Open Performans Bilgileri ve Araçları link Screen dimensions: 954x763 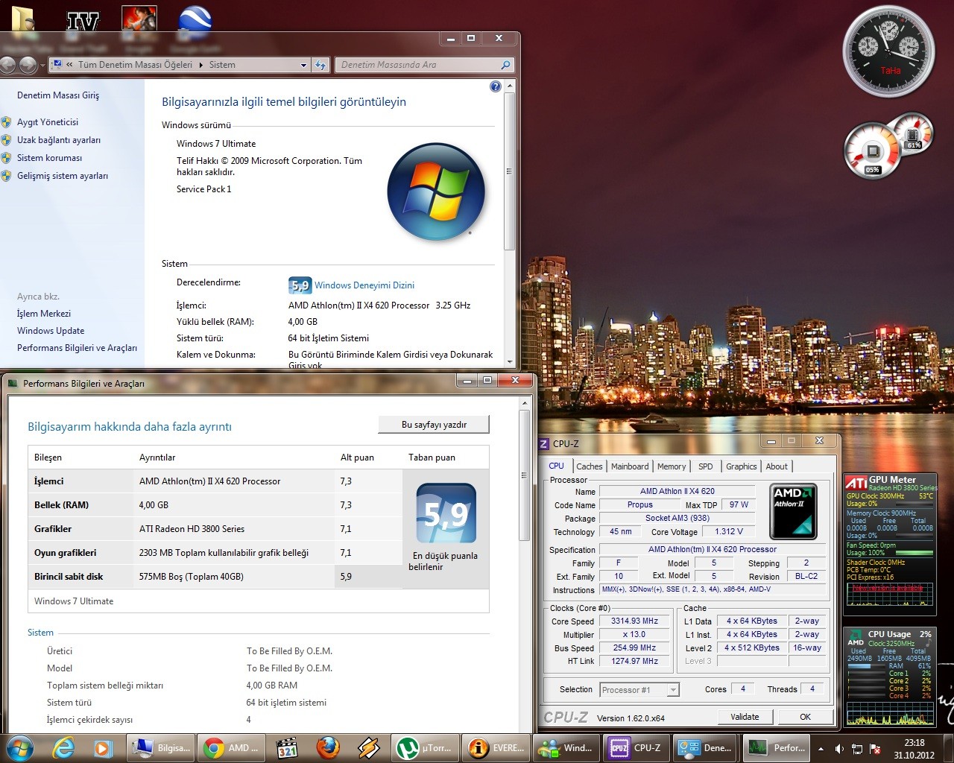point(78,348)
